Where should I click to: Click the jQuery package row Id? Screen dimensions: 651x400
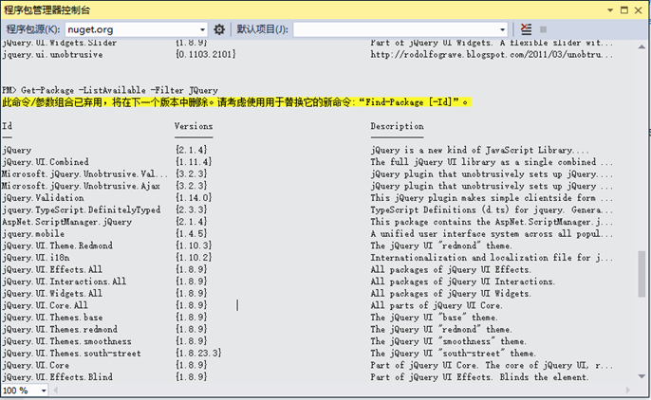pyautogui.click(x=17, y=150)
